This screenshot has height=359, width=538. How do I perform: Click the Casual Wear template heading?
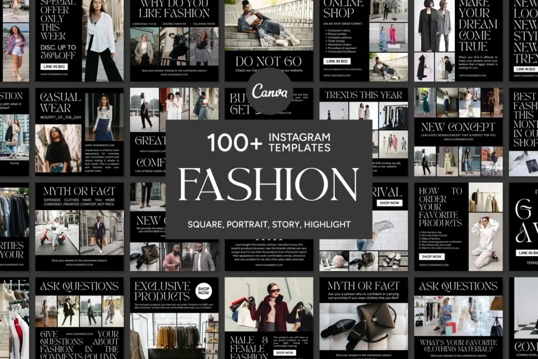[60, 102]
